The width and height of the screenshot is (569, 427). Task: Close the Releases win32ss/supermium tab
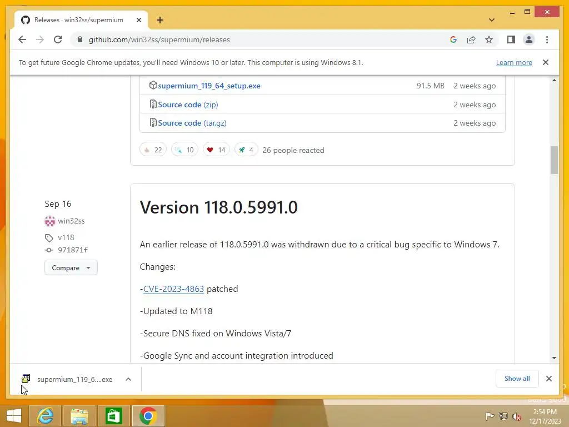(138, 20)
